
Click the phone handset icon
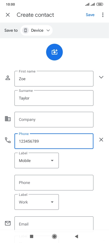[x=8, y=140]
